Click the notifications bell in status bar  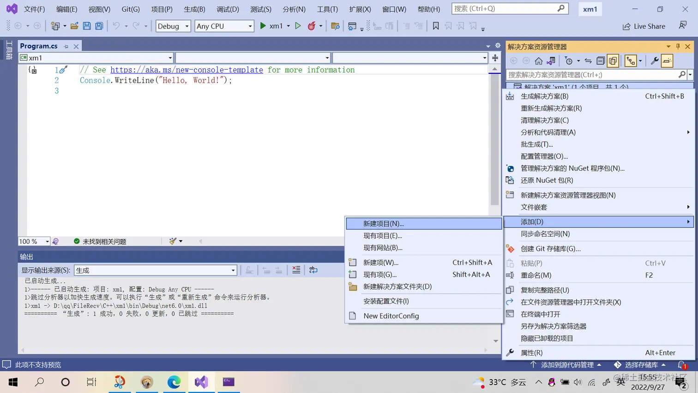coord(682,365)
